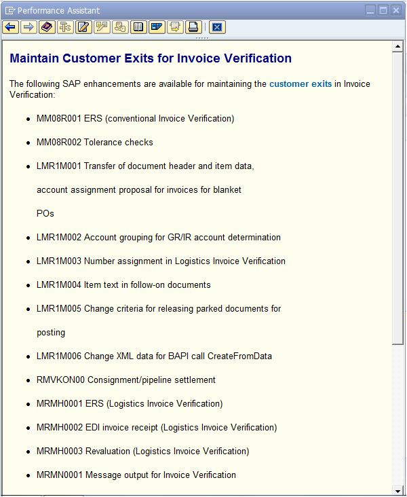The width and height of the screenshot is (407, 497).
Task: Click the greyed person with key icon
Action: [120, 27]
